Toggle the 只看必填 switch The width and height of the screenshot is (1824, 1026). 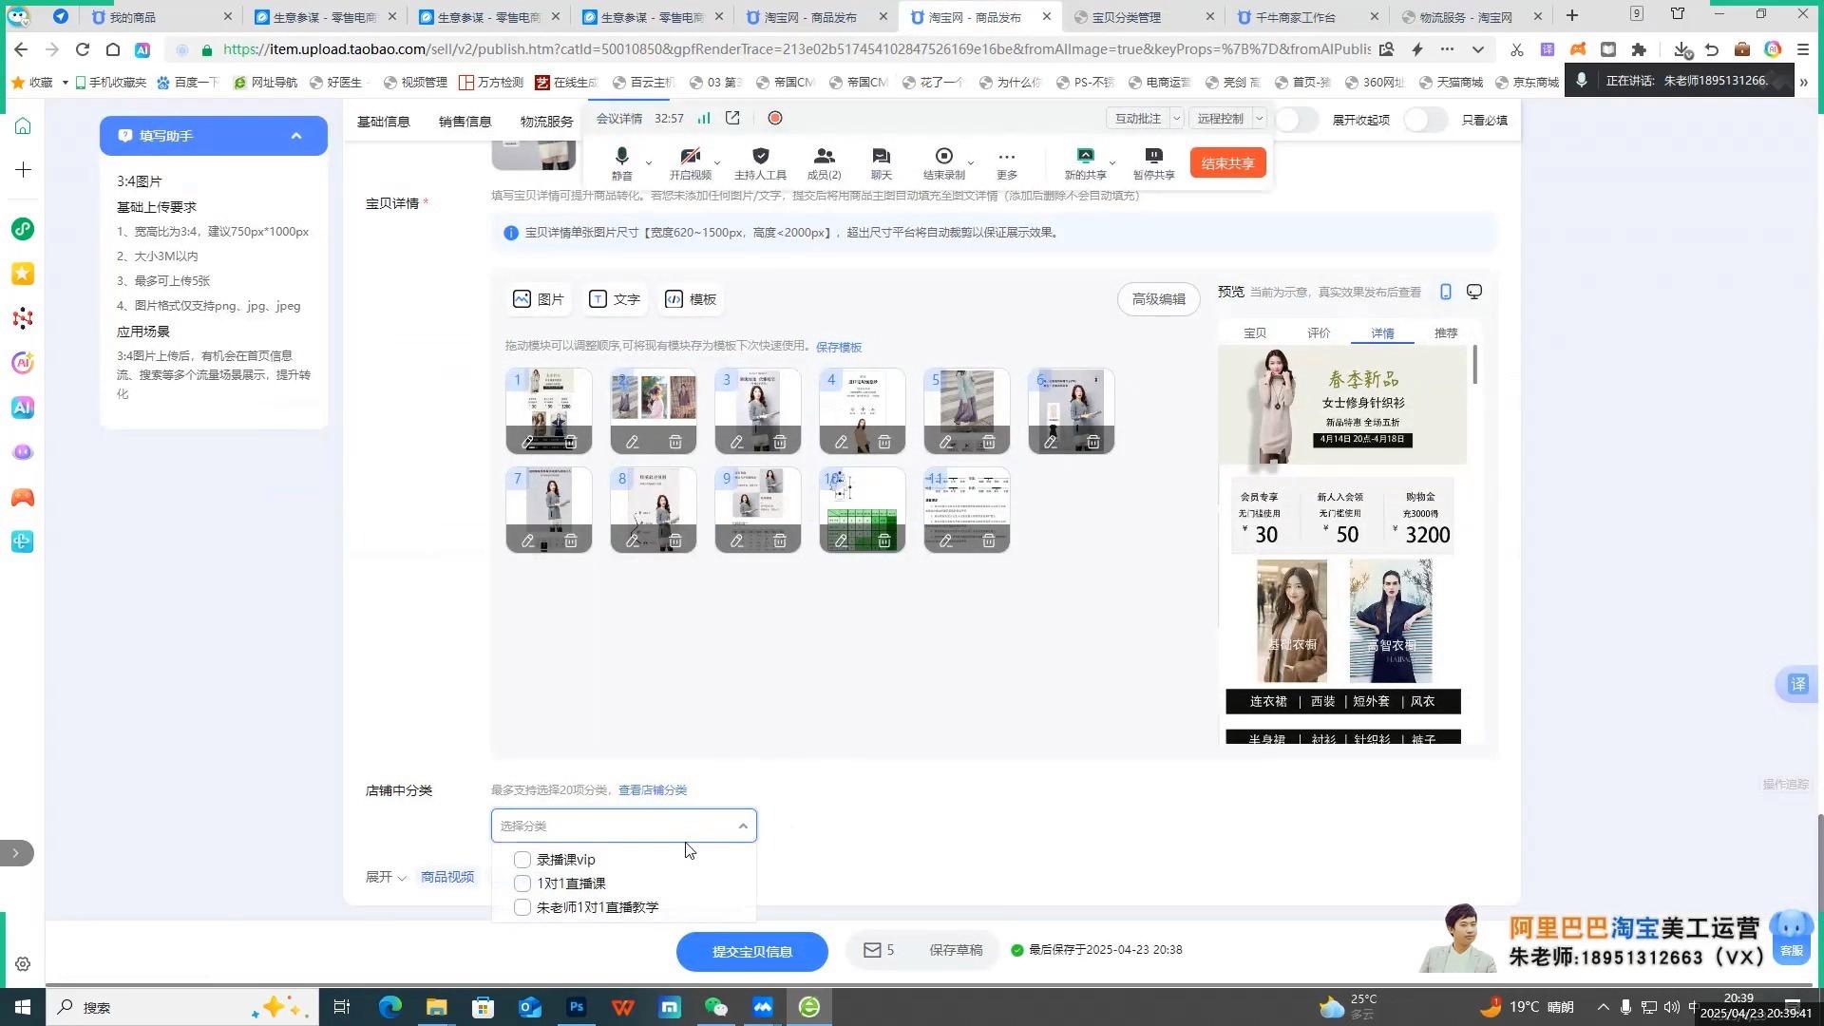tap(1425, 120)
